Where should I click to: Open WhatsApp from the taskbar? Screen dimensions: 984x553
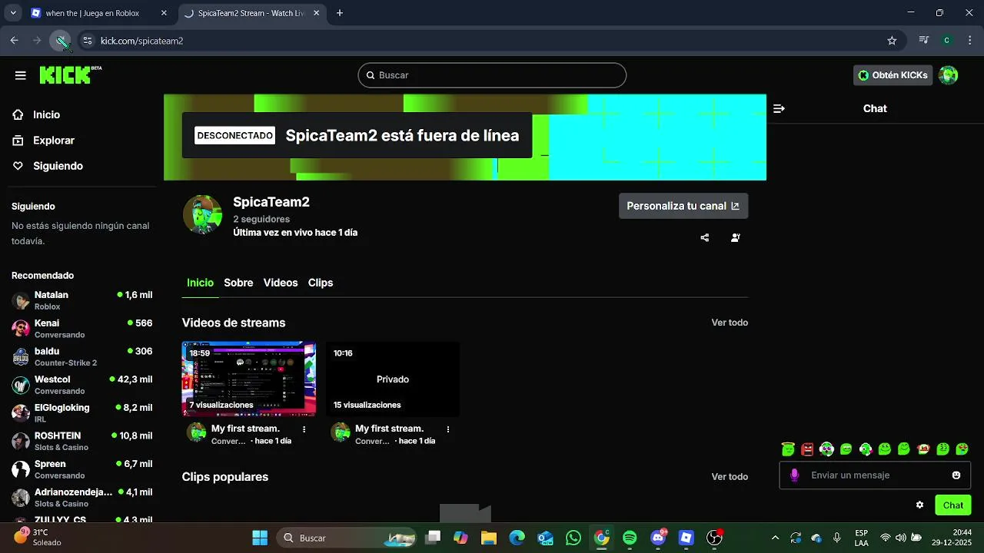(573, 538)
